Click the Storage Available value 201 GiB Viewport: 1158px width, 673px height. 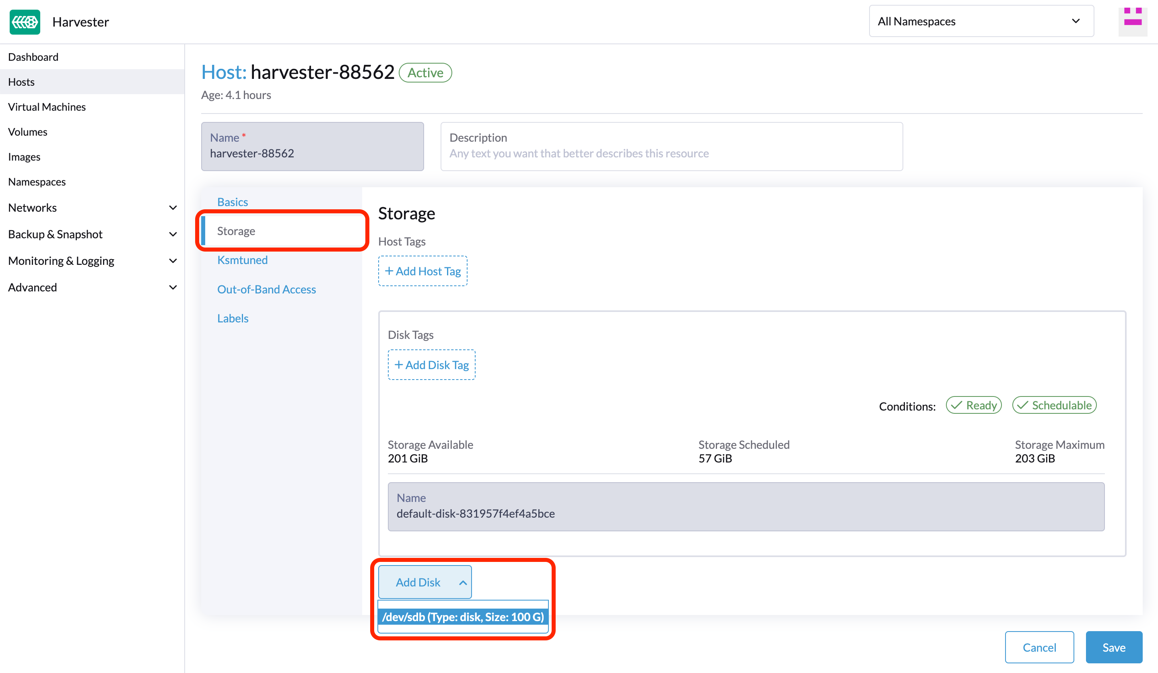point(408,458)
